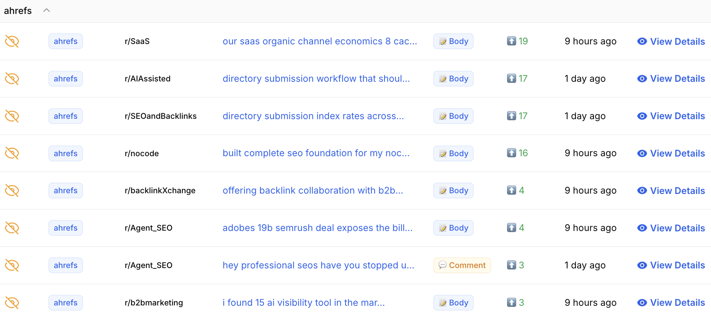Click '9 hours ago' in r/nocode row
The width and height of the screenshot is (711, 319).
pos(591,153)
